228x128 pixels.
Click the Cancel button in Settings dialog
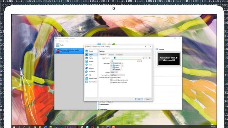pyautogui.click(x=147, y=99)
